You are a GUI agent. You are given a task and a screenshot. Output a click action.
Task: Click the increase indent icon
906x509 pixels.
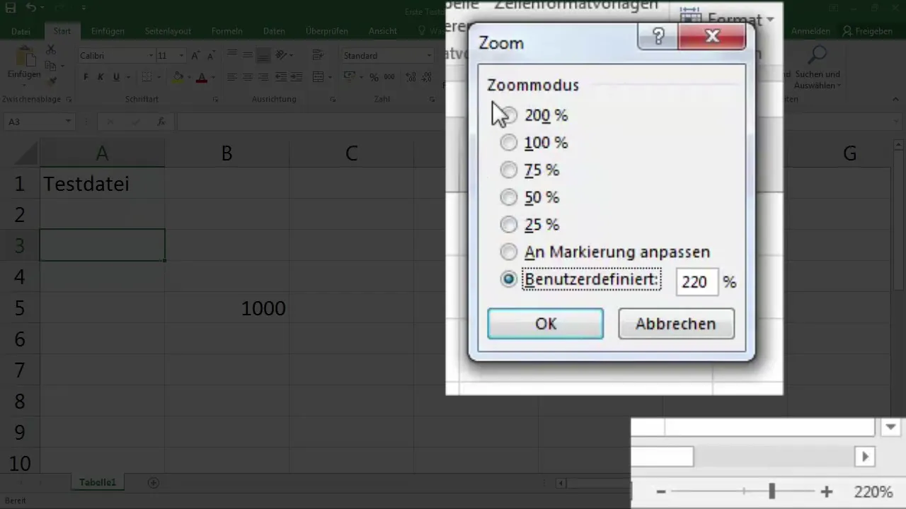pyautogui.click(x=297, y=77)
